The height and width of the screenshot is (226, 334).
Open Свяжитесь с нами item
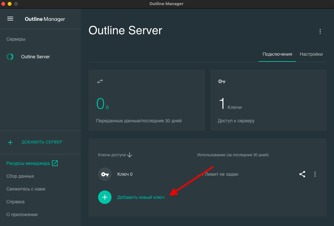[x=26, y=189]
